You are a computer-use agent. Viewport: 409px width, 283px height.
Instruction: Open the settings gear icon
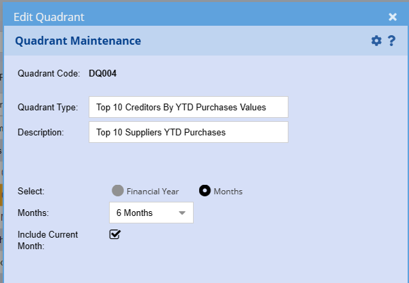[376, 41]
